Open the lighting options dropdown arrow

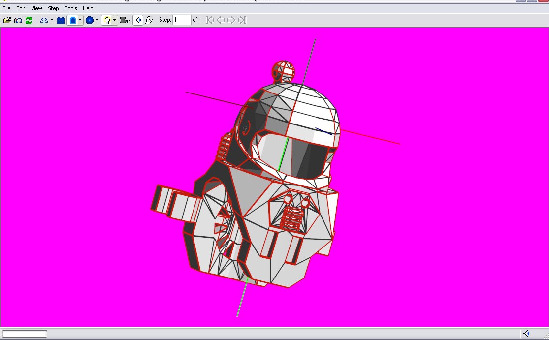coord(114,20)
